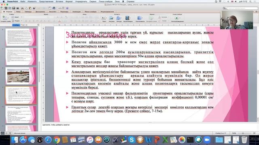Image resolution: width=259 pixels, height=145 pixels.
Task: Click the Текст (Text) insert icon
Action: 104,18
